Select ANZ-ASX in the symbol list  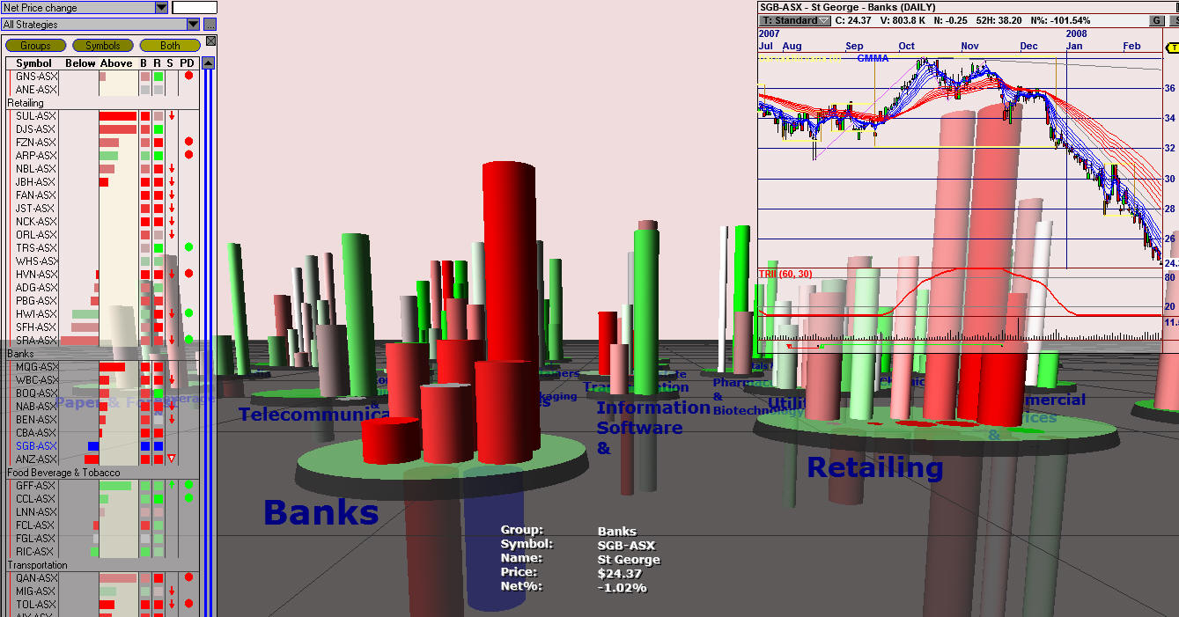(36, 459)
